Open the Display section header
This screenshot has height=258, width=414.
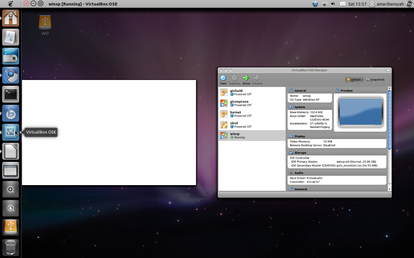(x=337, y=136)
